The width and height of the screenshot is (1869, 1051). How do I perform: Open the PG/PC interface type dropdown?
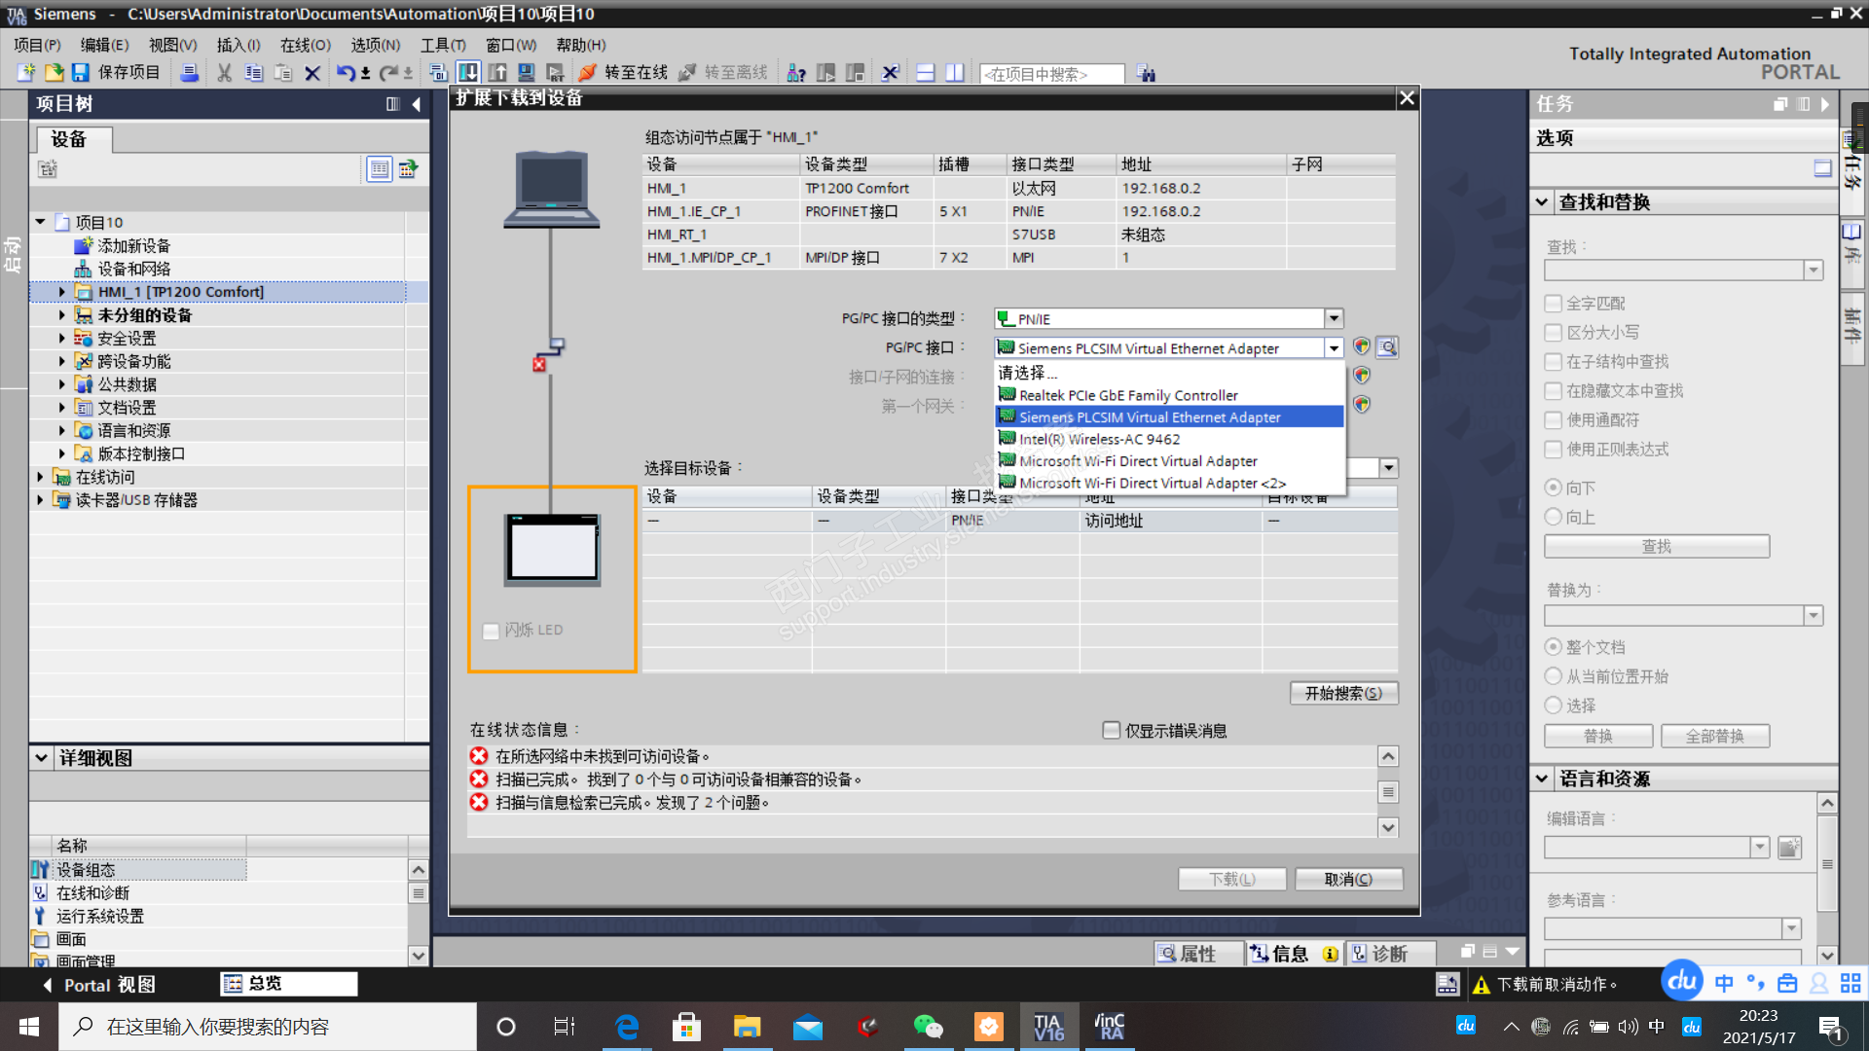pos(1334,319)
